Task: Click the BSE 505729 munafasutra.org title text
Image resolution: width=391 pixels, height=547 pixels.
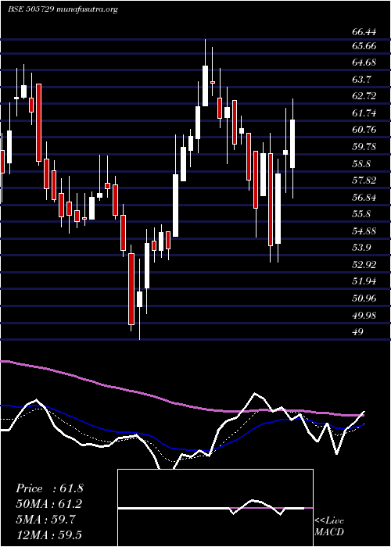Action: pos(63,9)
